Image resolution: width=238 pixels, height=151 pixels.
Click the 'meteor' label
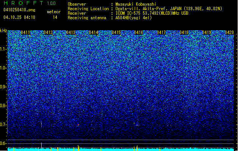click(54, 12)
